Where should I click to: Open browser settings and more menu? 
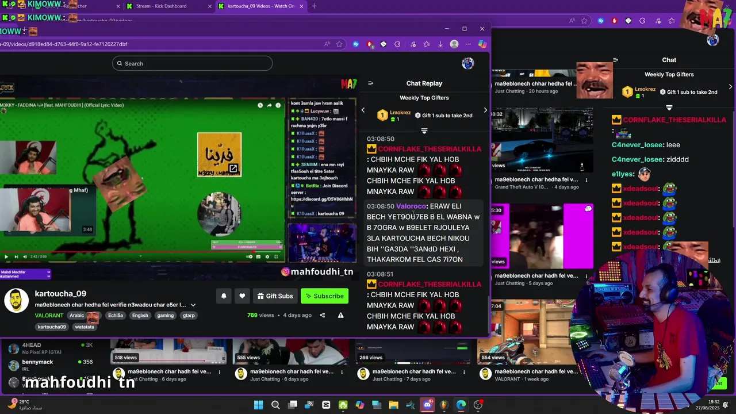pyautogui.click(x=468, y=44)
